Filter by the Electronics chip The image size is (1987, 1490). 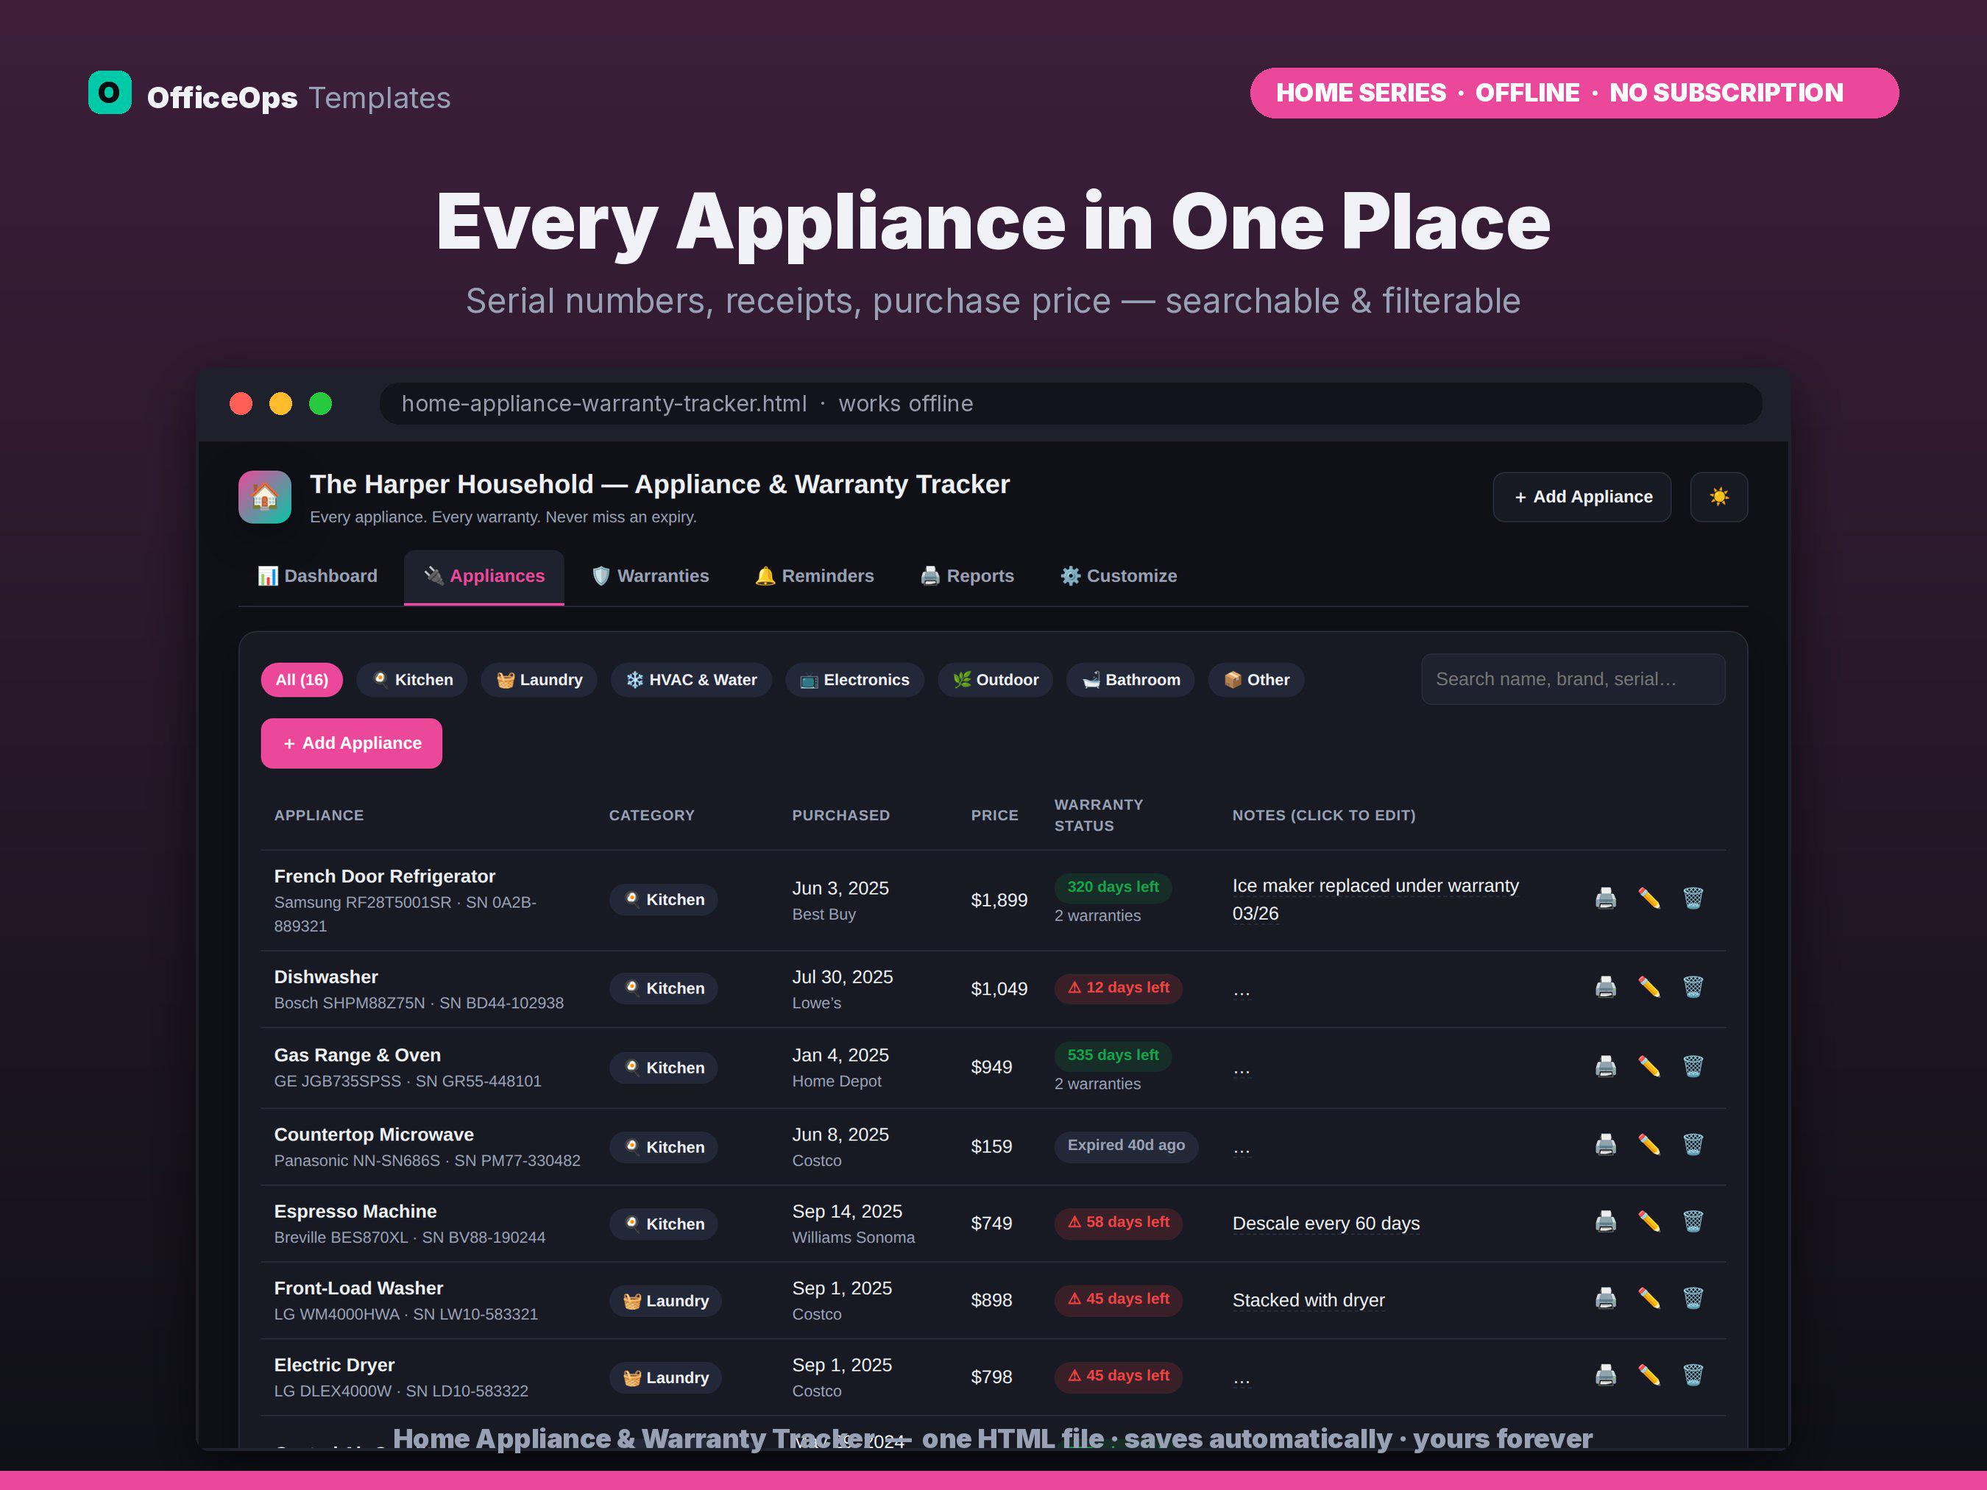[x=855, y=680]
